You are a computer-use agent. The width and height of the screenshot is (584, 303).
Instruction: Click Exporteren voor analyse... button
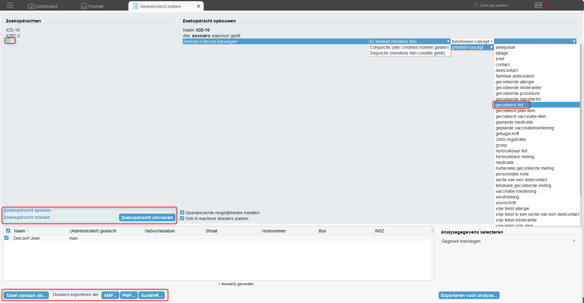(469, 295)
